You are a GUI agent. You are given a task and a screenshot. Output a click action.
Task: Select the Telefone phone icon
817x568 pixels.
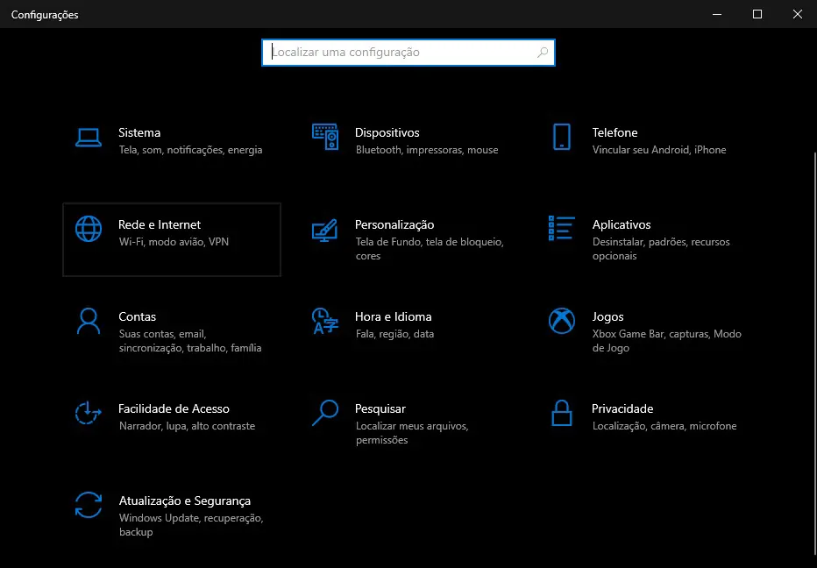click(x=562, y=137)
